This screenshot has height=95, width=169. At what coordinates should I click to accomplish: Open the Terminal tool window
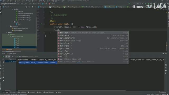click(x=31, y=92)
